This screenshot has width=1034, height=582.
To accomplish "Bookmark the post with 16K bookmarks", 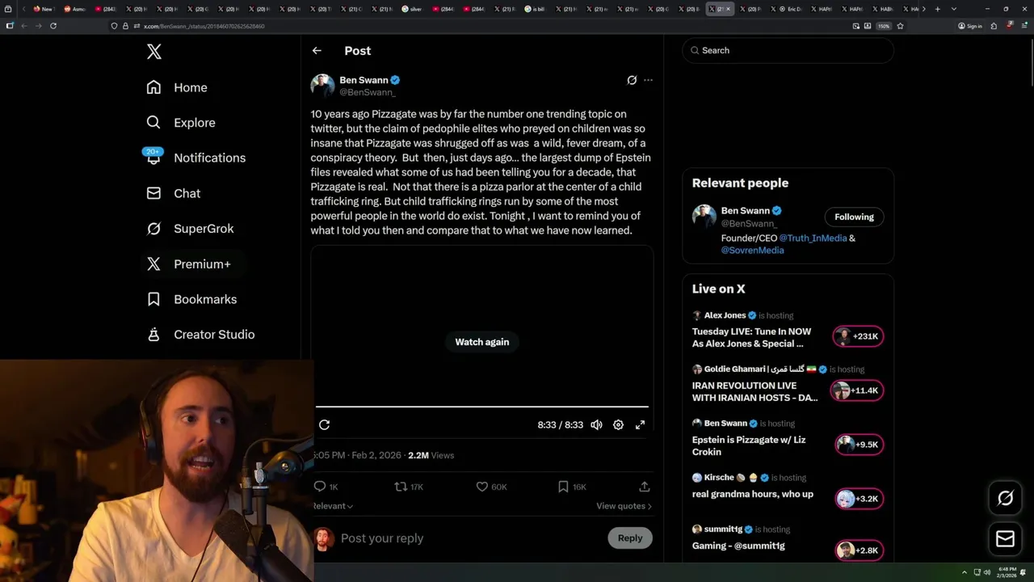I will tap(572, 487).
